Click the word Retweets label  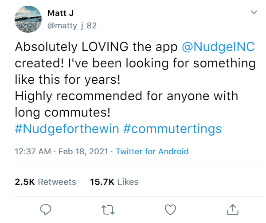(x=57, y=182)
